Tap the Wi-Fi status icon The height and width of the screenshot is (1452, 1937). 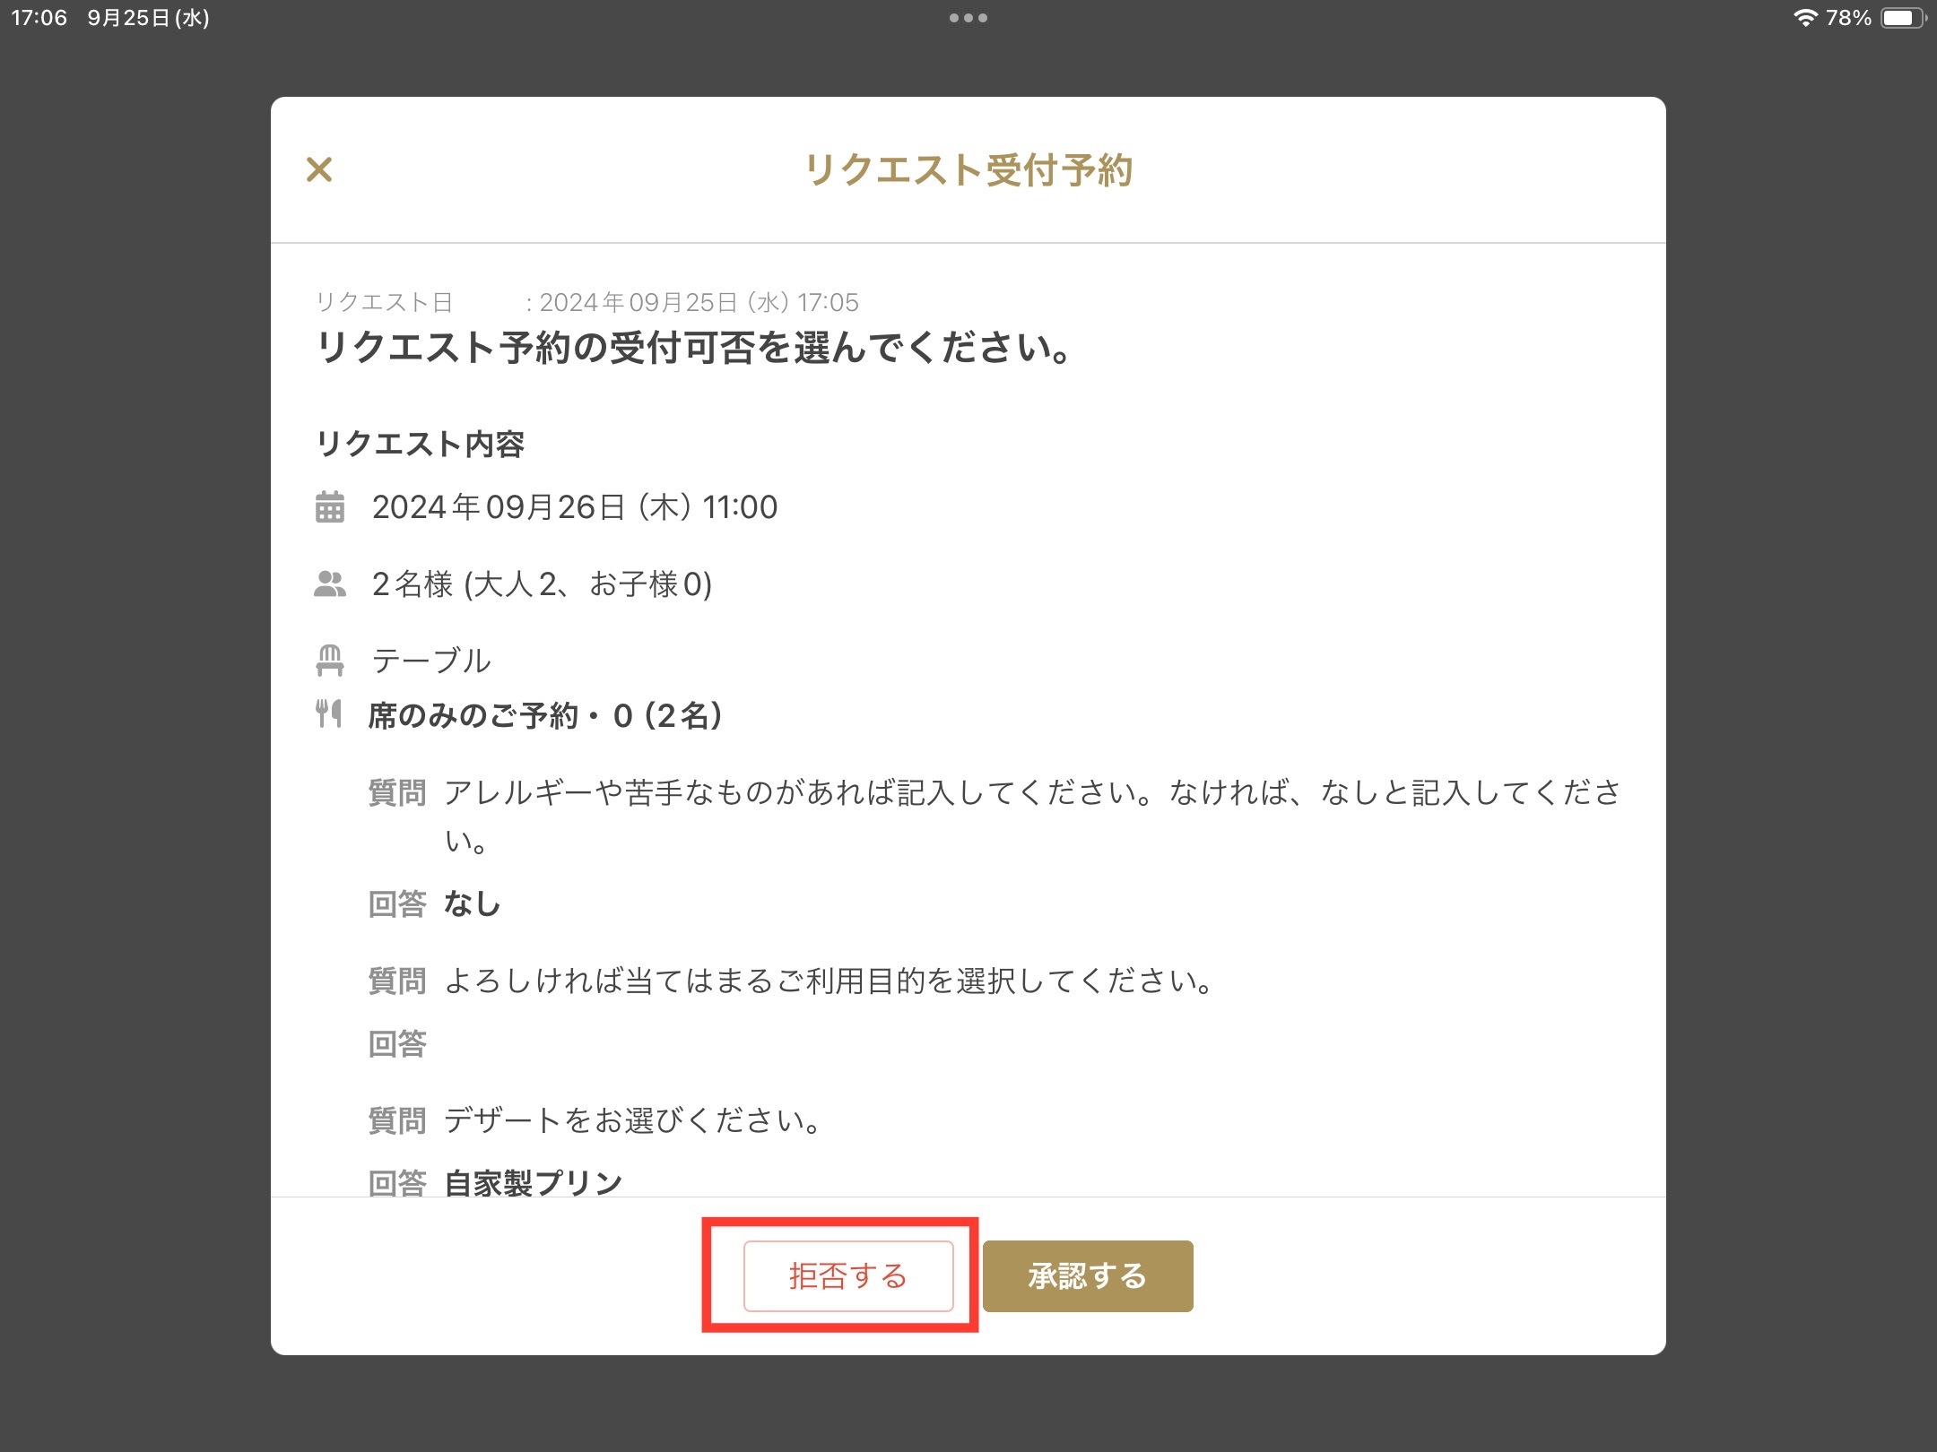(1805, 18)
